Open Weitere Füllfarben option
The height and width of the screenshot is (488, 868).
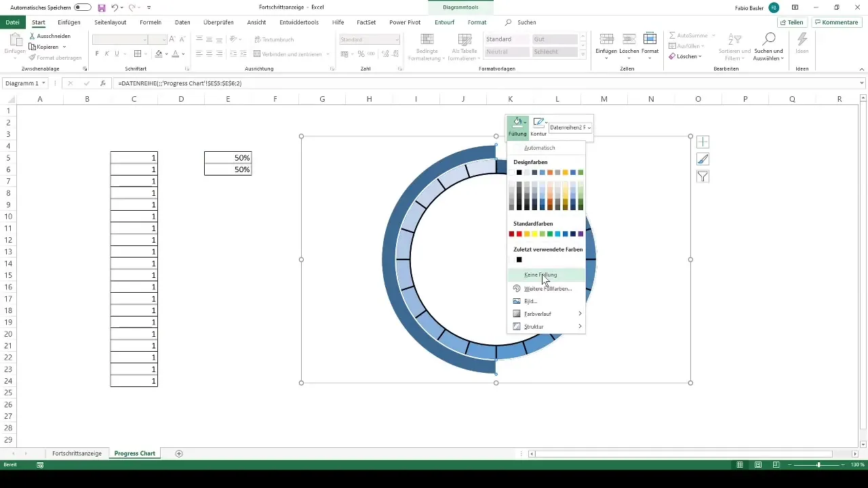click(x=546, y=289)
